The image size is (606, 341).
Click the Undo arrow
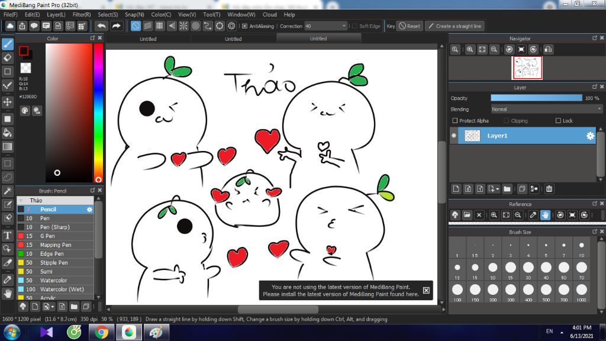click(102, 26)
